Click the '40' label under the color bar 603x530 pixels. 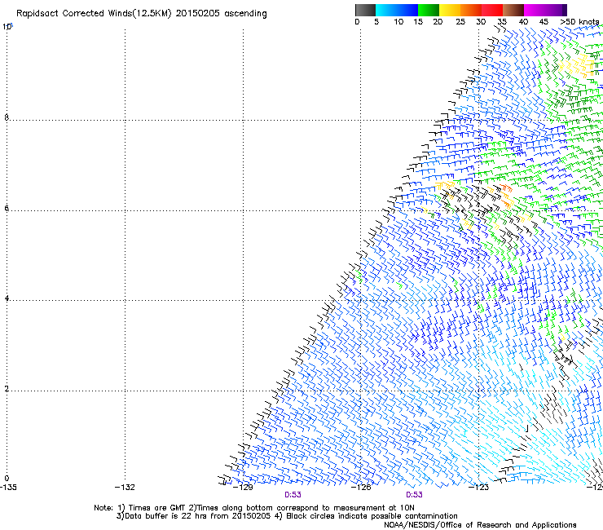(x=523, y=22)
